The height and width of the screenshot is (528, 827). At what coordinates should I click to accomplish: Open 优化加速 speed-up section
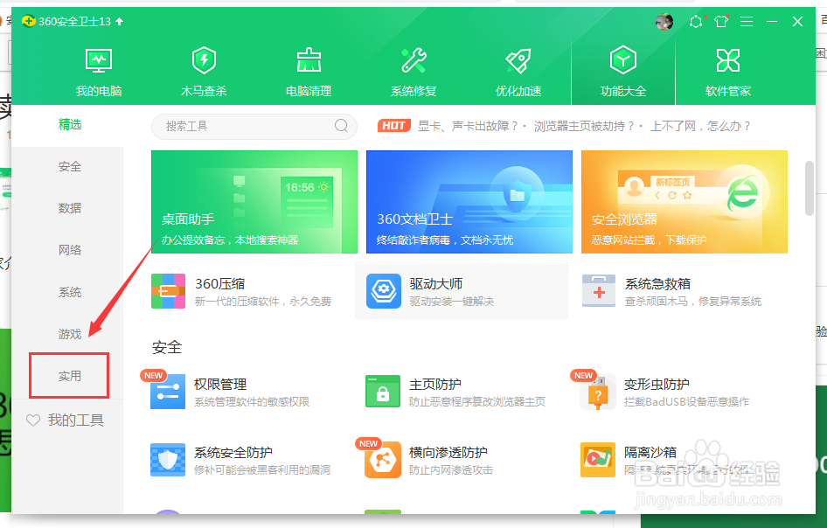coord(518,73)
